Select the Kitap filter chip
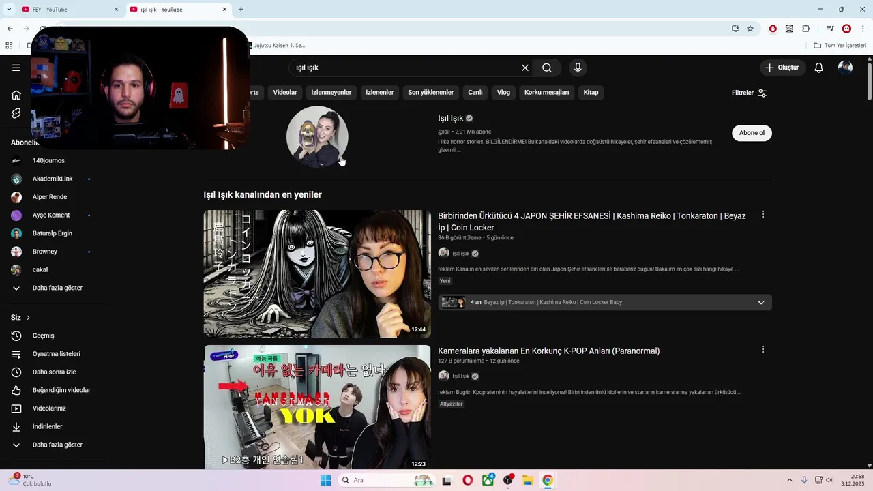Image resolution: width=873 pixels, height=491 pixels. pos(591,92)
